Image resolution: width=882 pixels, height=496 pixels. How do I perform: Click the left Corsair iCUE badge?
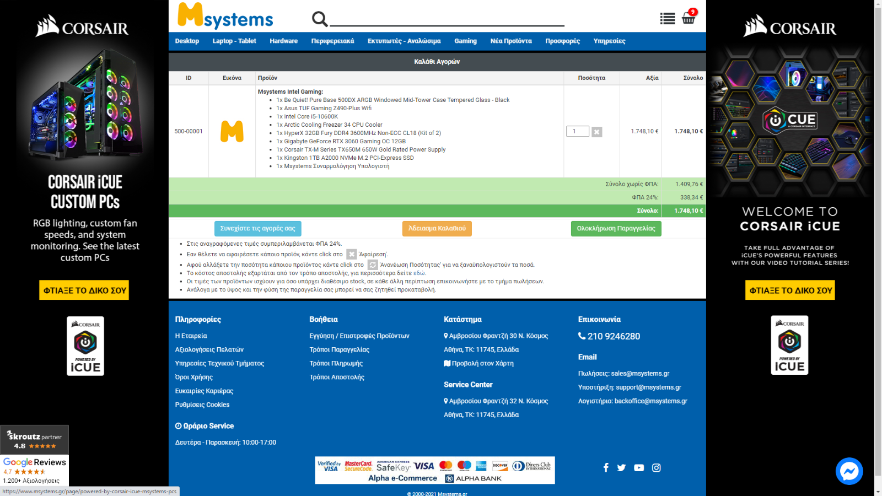[85, 346]
